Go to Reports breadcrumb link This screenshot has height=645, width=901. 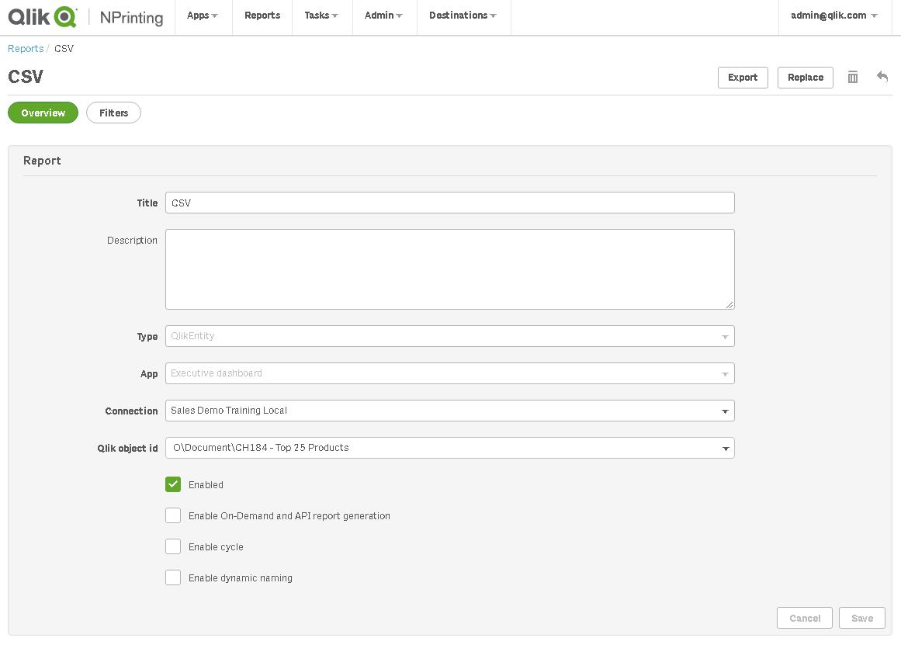click(x=26, y=49)
